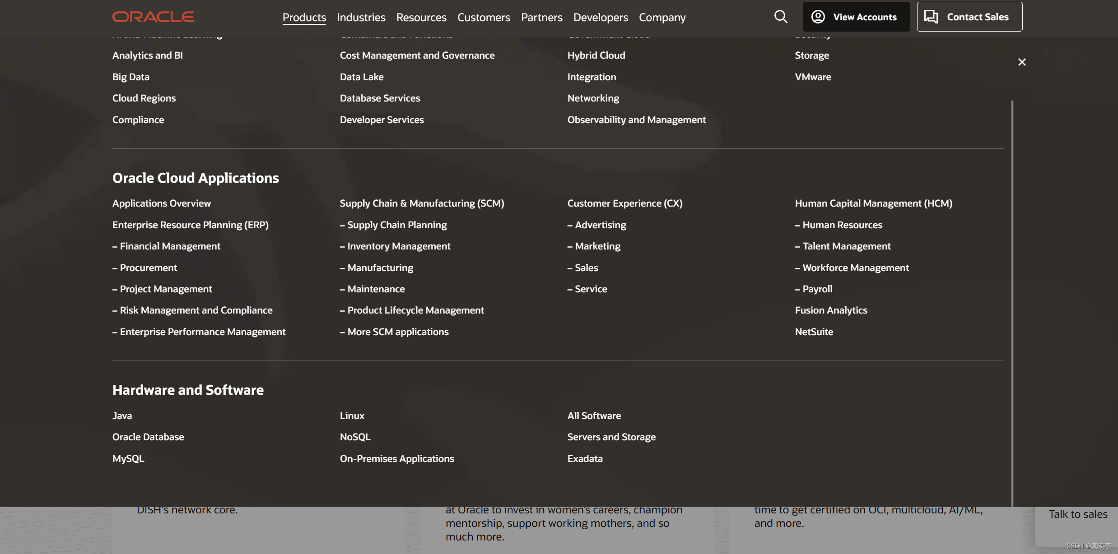The height and width of the screenshot is (554, 1118).
Task: Click the Oracle logo
Action: (153, 17)
